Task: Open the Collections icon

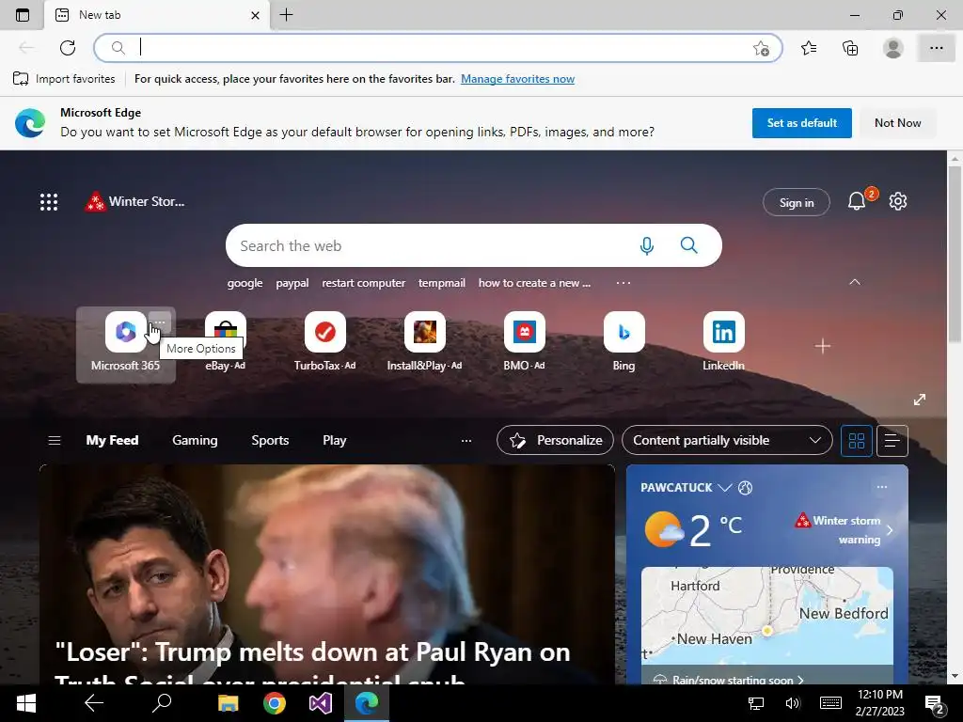Action: point(850,48)
